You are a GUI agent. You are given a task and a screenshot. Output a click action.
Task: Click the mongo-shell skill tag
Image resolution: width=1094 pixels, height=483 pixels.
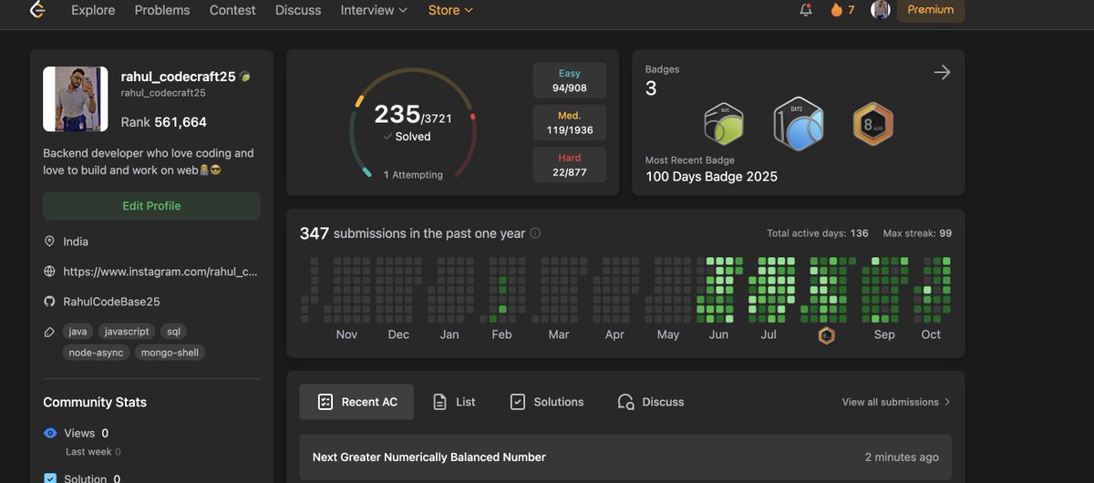click(x=170, y=353)
